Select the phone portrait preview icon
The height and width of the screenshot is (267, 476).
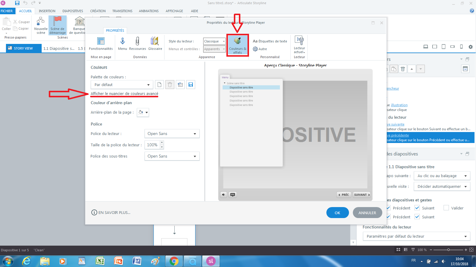(461, 47)
